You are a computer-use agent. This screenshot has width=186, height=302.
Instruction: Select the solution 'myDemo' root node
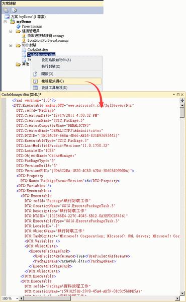point(28,17)
